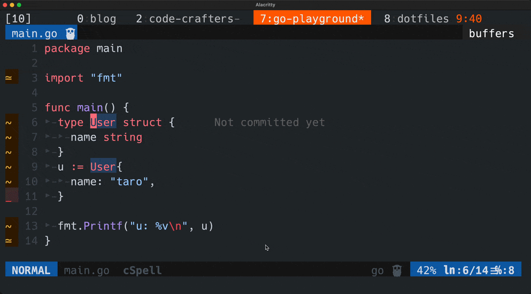Viewport: 531px width, 294px height.
Task: Click the buffers label in the tabline
Action: (x=491, y=34)
